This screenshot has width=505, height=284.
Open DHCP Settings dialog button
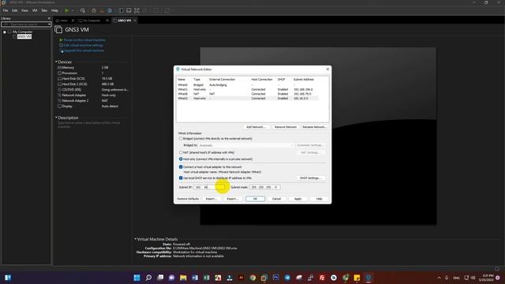pyautogui.click(x=310, y=178)
